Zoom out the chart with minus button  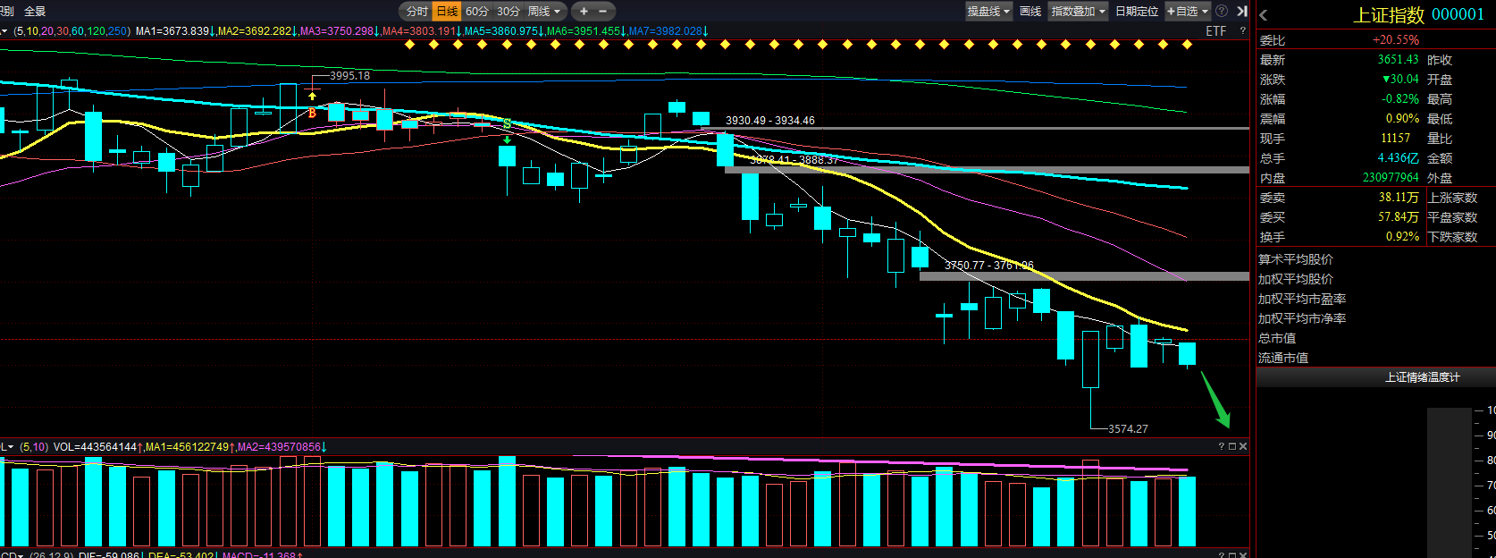[603, 12]
